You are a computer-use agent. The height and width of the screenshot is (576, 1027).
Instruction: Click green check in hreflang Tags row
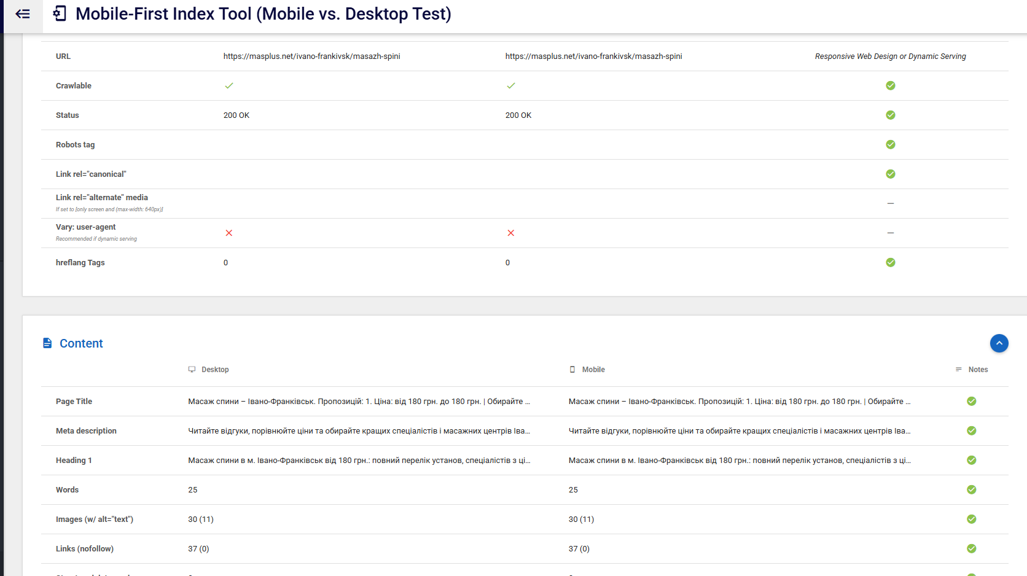pos(891,262)
